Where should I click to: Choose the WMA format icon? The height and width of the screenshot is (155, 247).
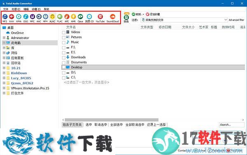click(x=19, y=16)
